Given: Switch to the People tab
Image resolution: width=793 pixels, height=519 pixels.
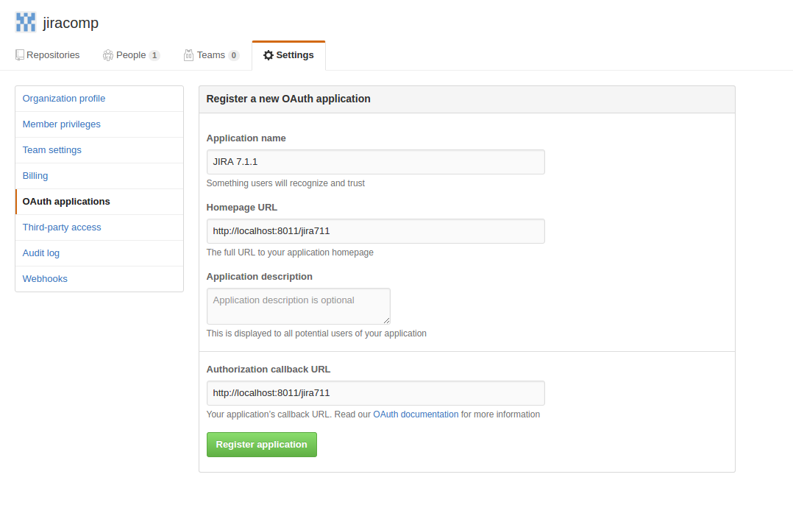Looking at the screenshot, I should pos(132,55).
